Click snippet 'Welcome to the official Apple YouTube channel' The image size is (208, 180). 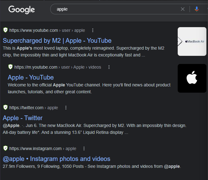pyautogui.click(x=54, y=85)
